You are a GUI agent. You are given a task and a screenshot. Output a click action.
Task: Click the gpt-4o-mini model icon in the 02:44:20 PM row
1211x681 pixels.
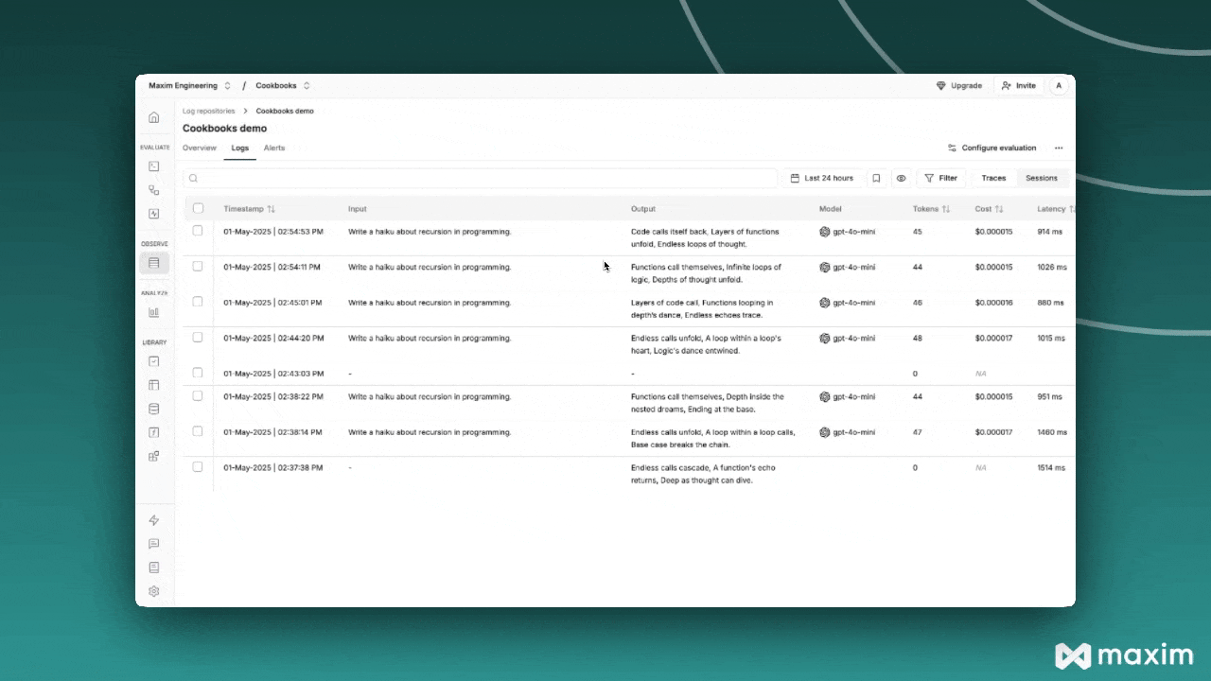pyautogui.click(x=825, y=338)
